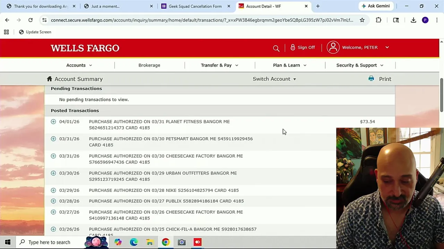Expand the 03/30/26 Urban Outfitters transaction
Image resolution: width=444 pixels, height=249 pixels.
tap(53, 173)
